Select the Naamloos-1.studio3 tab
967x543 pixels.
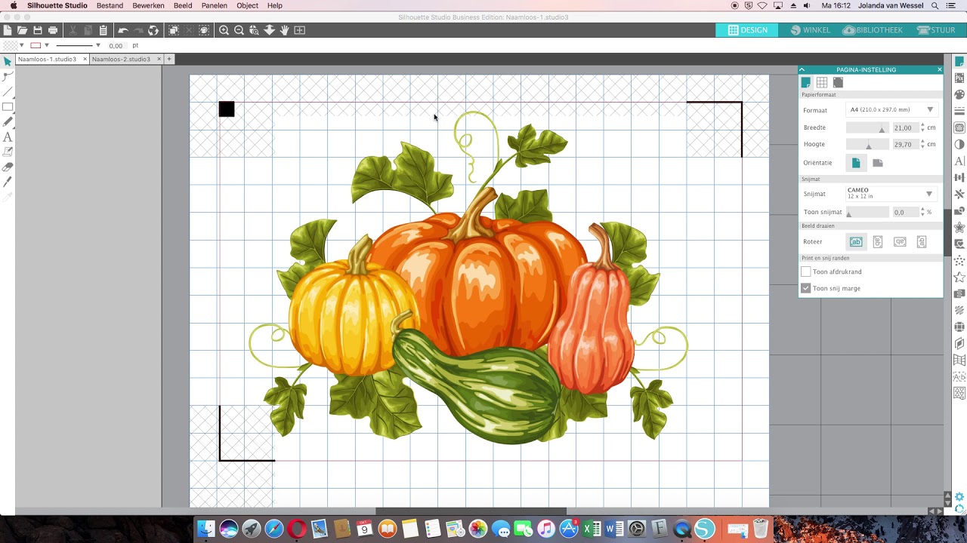(x=47, y=59)
